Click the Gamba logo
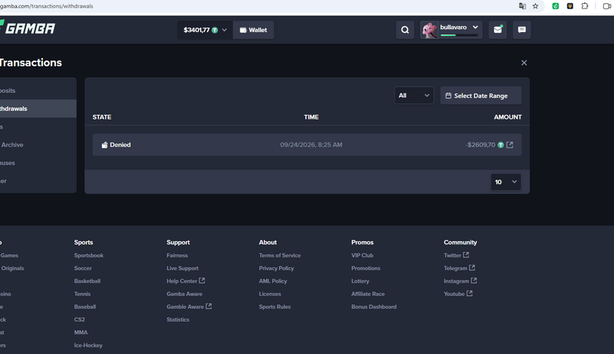Screen dimensions: 614x354 tap(28, 28)
